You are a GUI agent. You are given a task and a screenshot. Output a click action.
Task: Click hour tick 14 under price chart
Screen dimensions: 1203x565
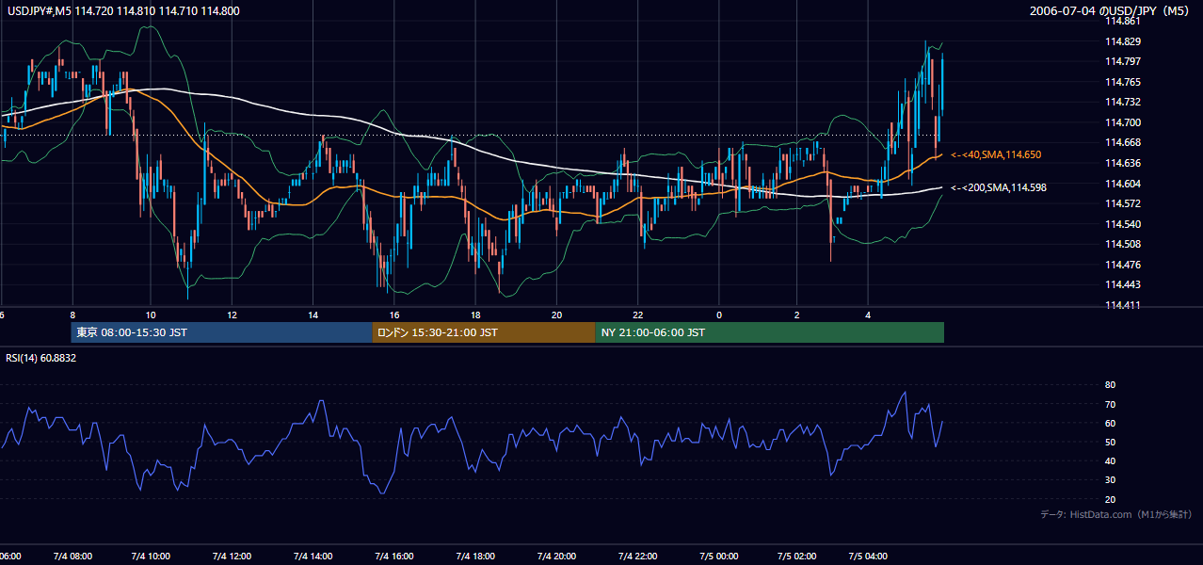(x=313, y=315)
